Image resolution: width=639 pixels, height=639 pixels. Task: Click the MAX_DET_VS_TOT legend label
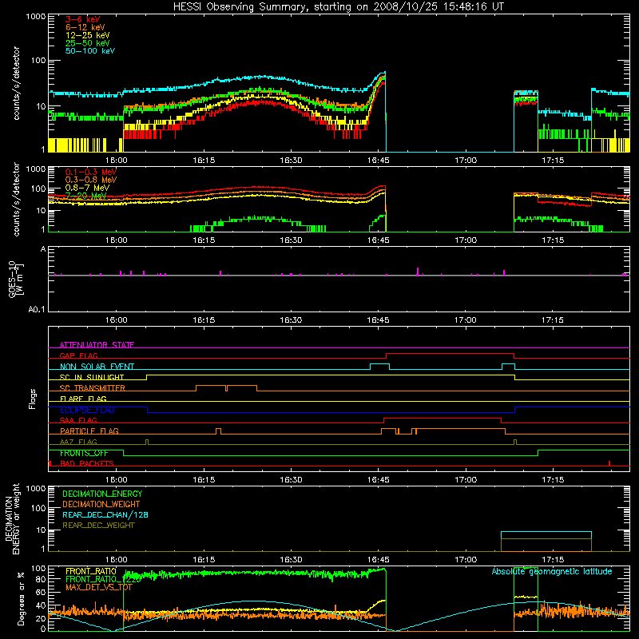point(98,587)
